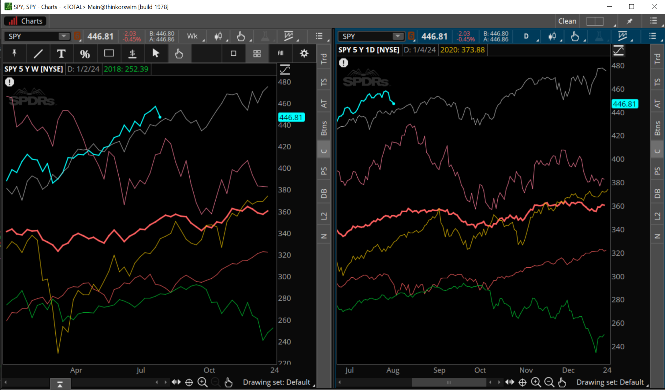The height and width of the screenshot is (390, 665).
Task: Click the 446.81 price bubble on weekly axis
Action: click(291, 118)
